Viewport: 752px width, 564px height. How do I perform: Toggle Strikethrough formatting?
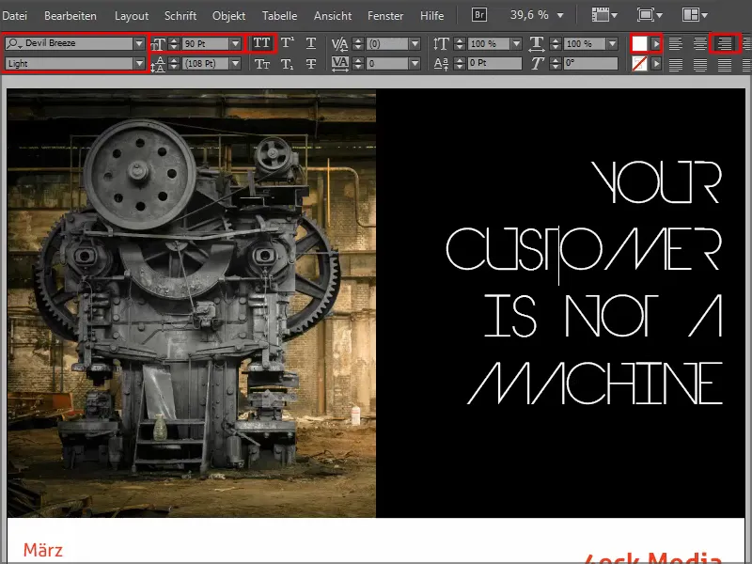[311, 63]
